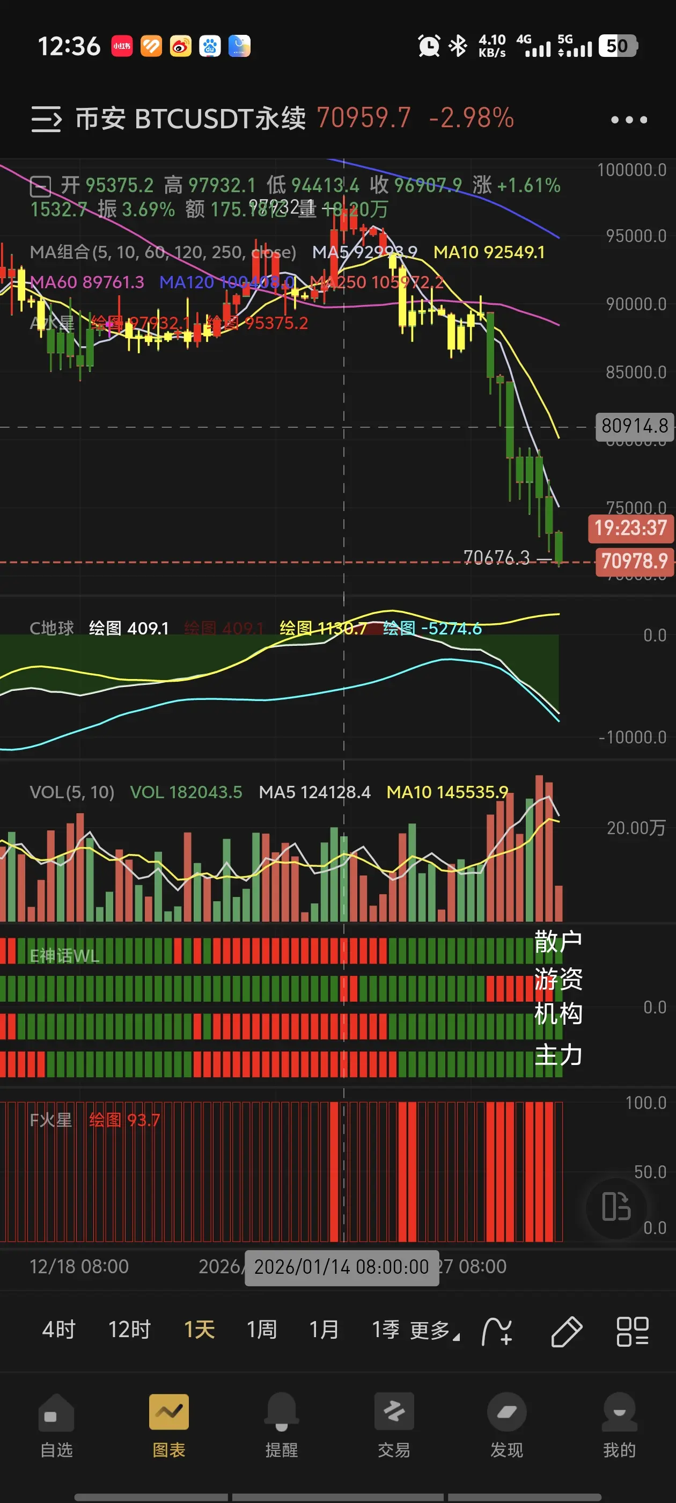The image size is (676, 1503).
Task: Tap the C地球 indicator label
Action: point(52,629)
